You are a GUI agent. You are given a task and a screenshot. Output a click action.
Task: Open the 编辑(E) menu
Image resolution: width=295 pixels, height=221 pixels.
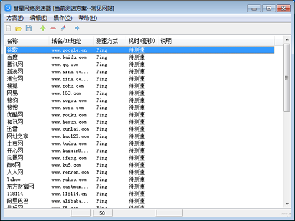point(38,18)
